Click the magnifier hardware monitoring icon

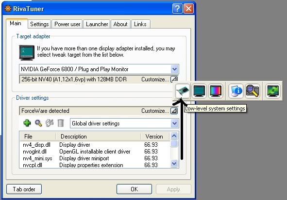253,91
